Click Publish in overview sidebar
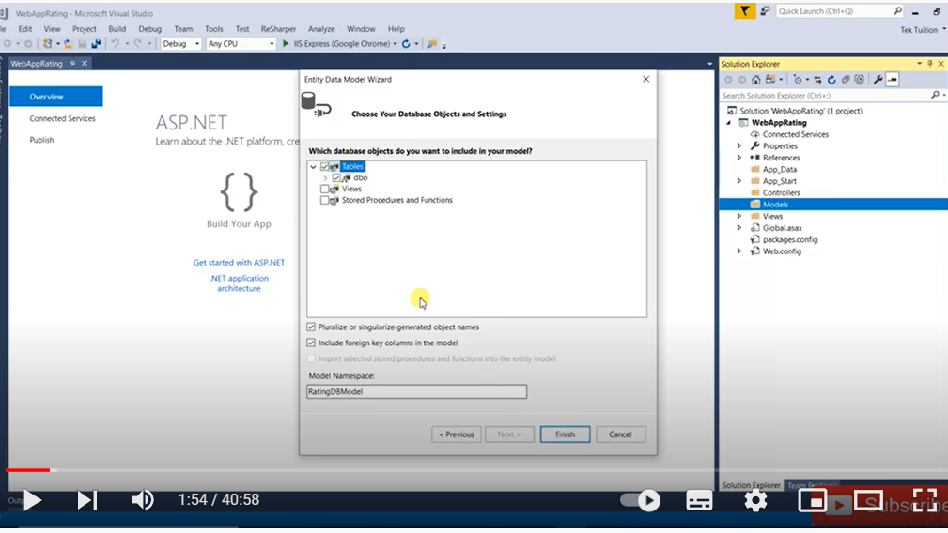The height and width of the screenshot is (533, 948). click(41, 140)
